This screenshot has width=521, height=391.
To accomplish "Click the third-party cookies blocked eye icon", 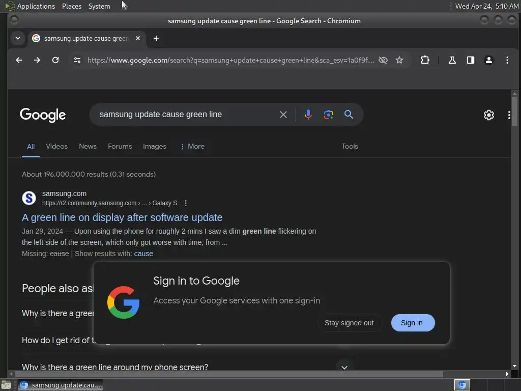I will click(x=383, y=60).
